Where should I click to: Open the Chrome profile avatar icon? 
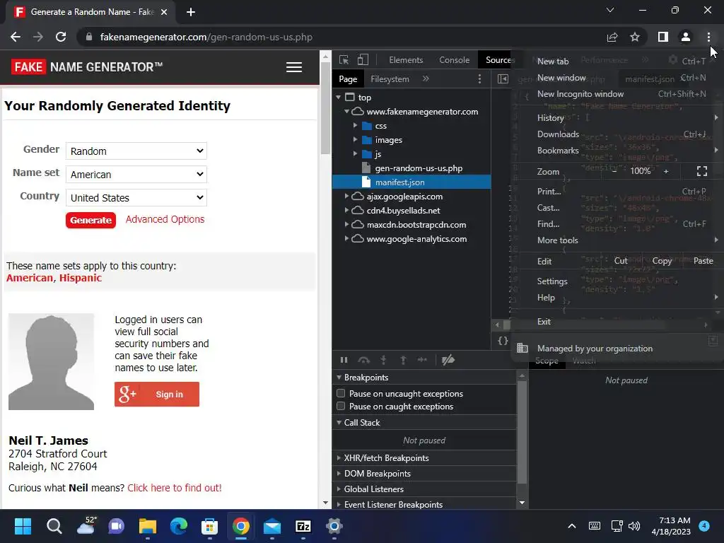[686, 37]
